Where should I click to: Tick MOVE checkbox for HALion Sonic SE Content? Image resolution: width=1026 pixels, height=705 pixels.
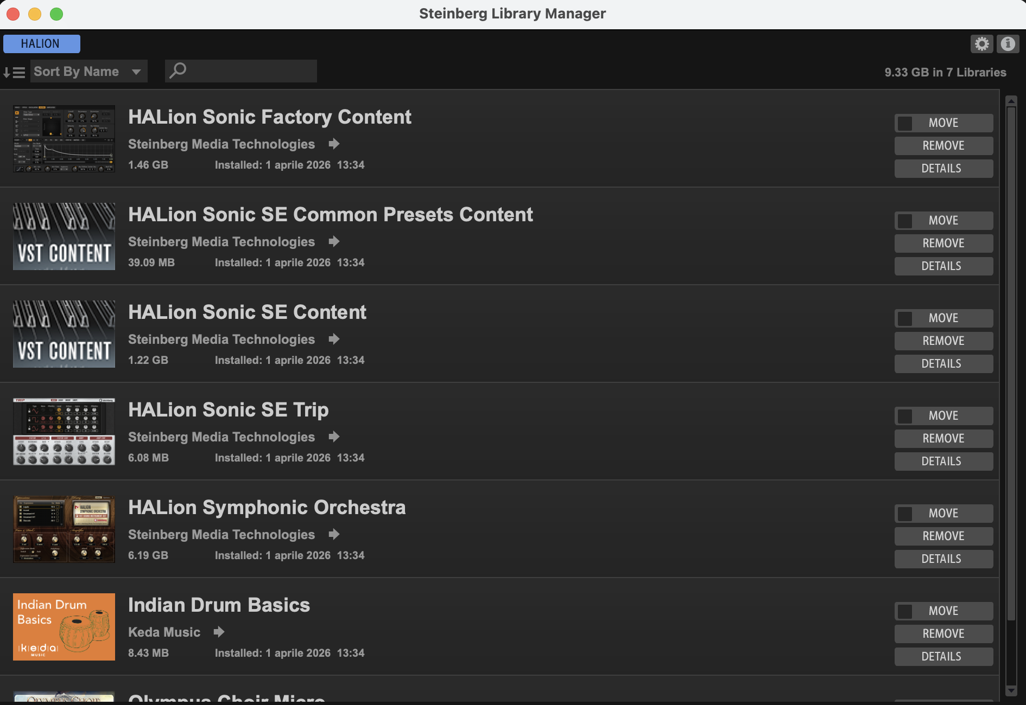(905, 318)
